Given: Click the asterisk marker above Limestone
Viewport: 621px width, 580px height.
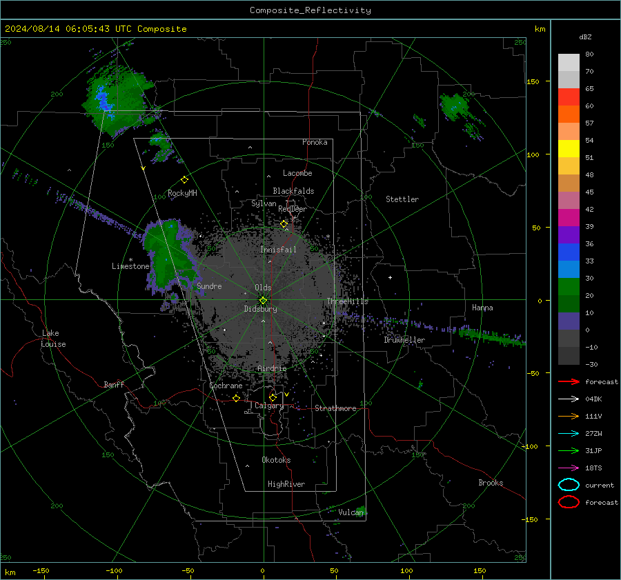Looking at the screenshot, I should 130,260.
